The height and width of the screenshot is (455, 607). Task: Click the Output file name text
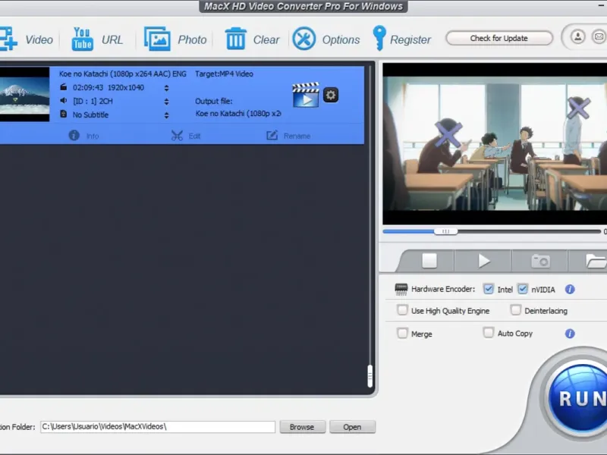(x=238, y=113)
